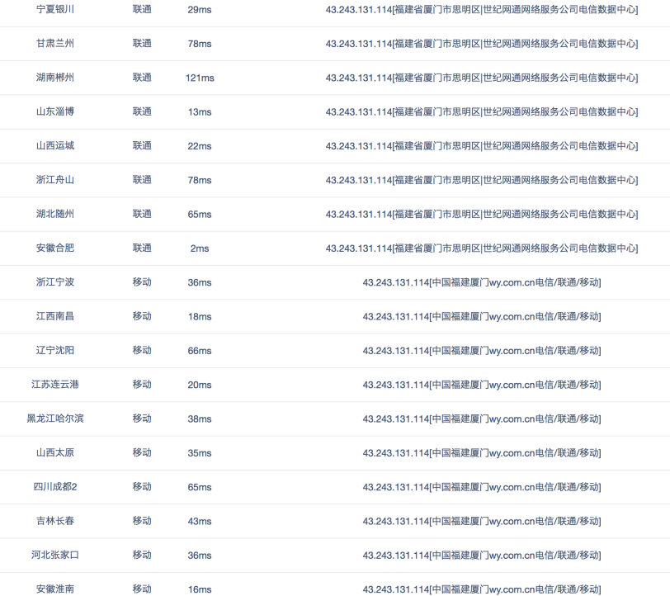Screen dimensions: 670x596
Task: Select the 江苏连云港 node name
Action: [55, 385]
